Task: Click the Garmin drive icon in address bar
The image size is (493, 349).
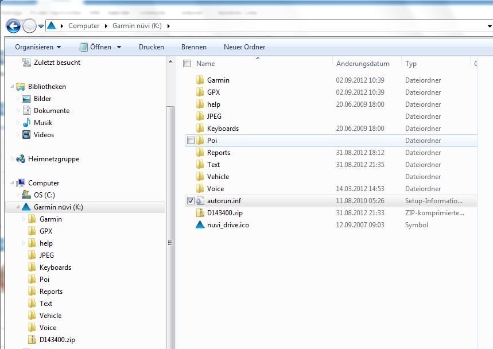Action: tap(51, 25)
